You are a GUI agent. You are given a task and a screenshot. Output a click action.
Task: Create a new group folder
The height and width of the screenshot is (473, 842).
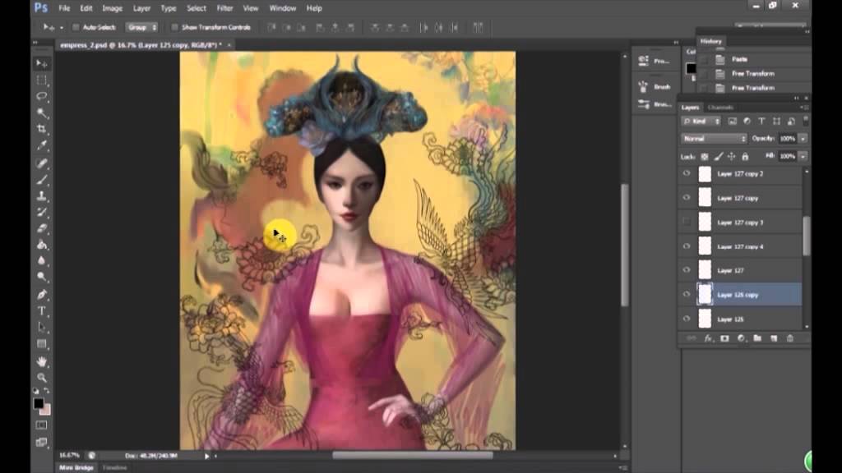[x=757, y=338]
